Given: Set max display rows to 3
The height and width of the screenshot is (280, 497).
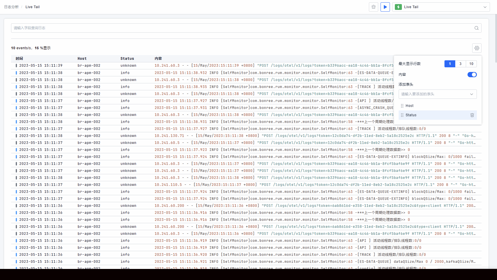Looking at the screenshot, I should (x=460, y=64).
